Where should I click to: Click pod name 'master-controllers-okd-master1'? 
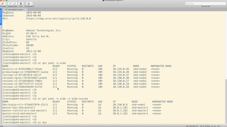[24, 110]
